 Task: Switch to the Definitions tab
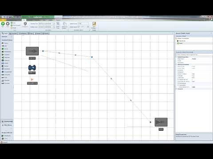pyautogui.click(x=23, y=34)
